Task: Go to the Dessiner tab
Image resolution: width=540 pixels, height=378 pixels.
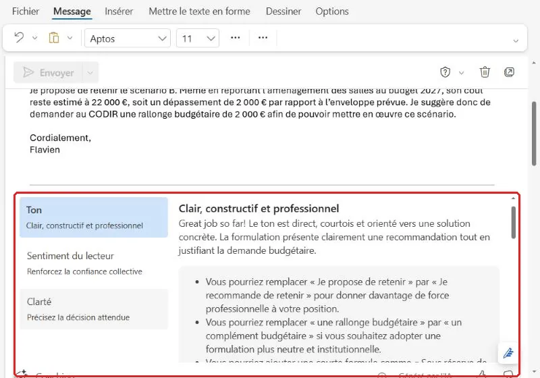Action: tap(283, 11)
